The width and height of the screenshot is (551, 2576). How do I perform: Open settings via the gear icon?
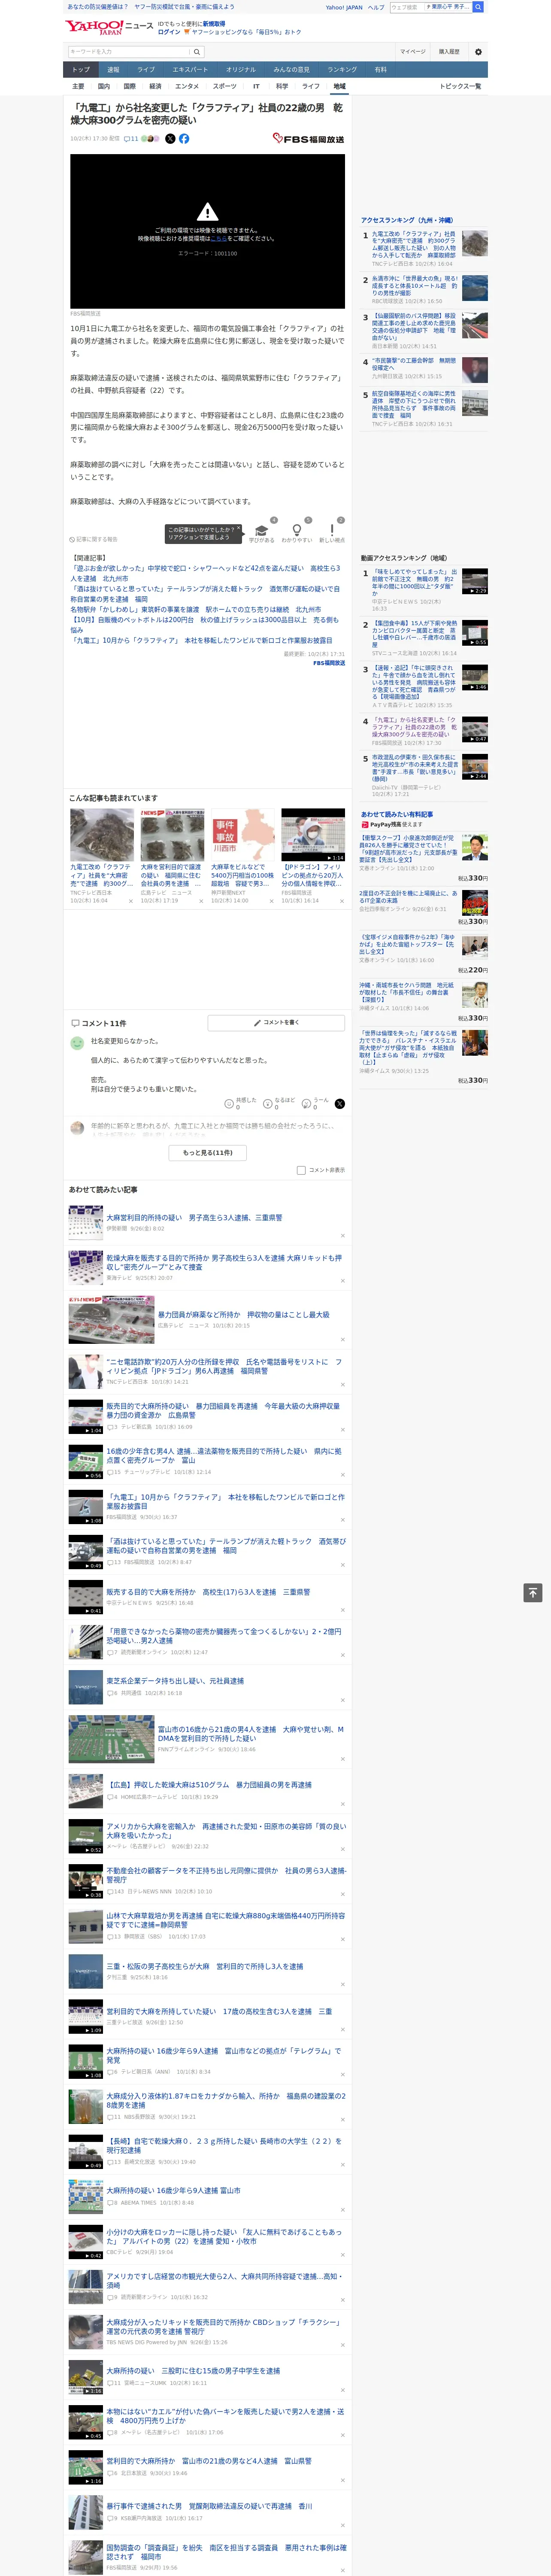click(x=478, y=52)
